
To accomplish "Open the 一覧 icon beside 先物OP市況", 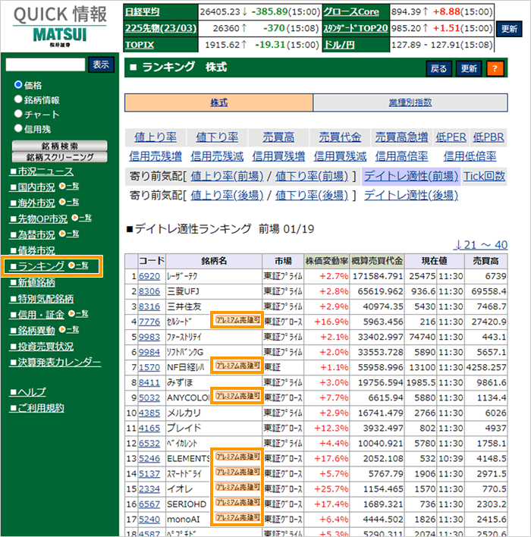I will point(81,218).
